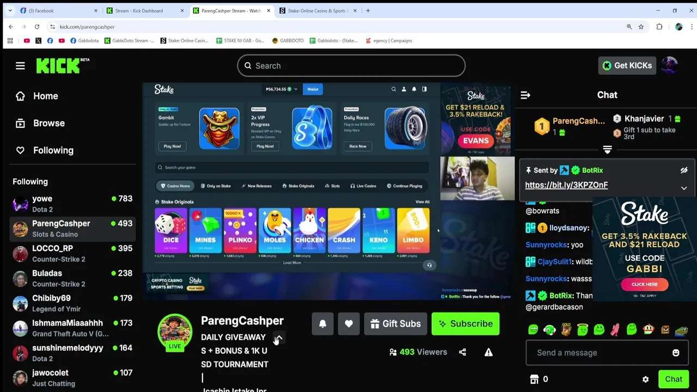Open Chrome profile avatar
The image size is (697, 392).
[678, 27]
